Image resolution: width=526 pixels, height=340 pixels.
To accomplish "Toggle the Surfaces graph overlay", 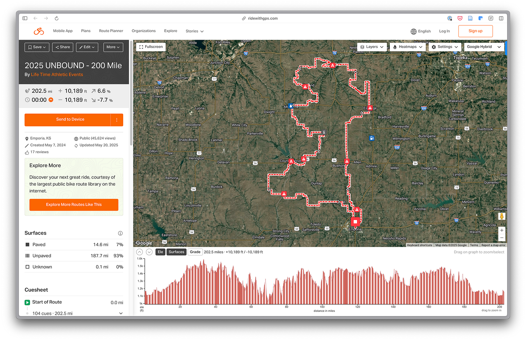I will point(176,252).
